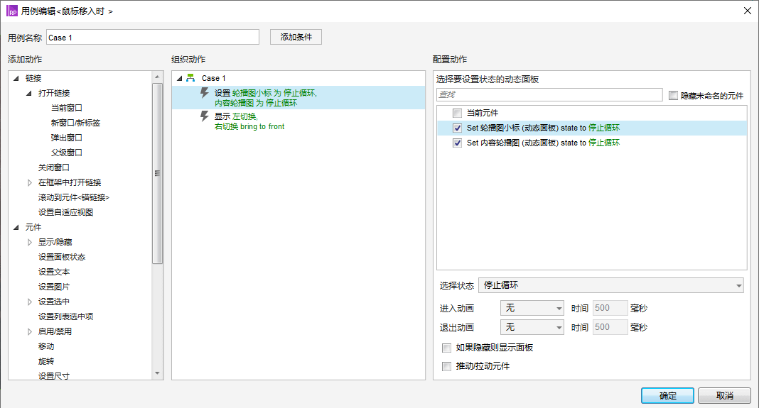Click the 退出动画 时间 500 field
759x408 pixels.
pos(610,327)
